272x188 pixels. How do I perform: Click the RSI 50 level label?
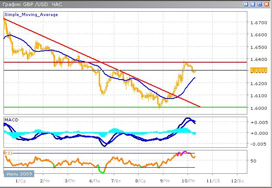click(254, 161)
